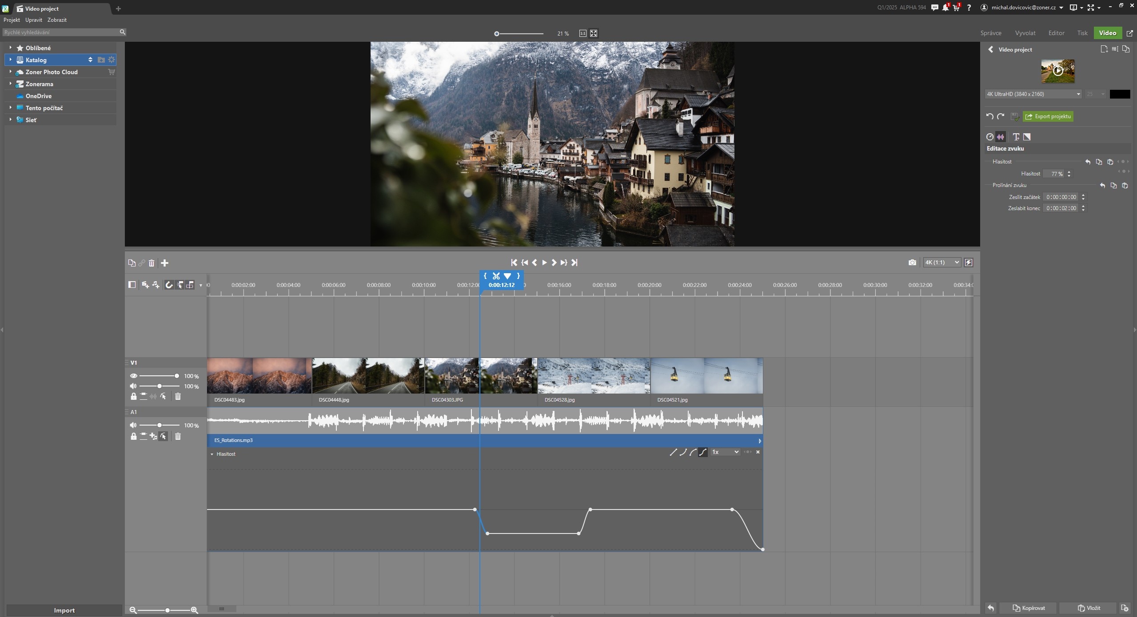Select the S-curve interpolation icon in Hlasitost row
This screenshot has width=1137, height=617.
pos(702,452)
